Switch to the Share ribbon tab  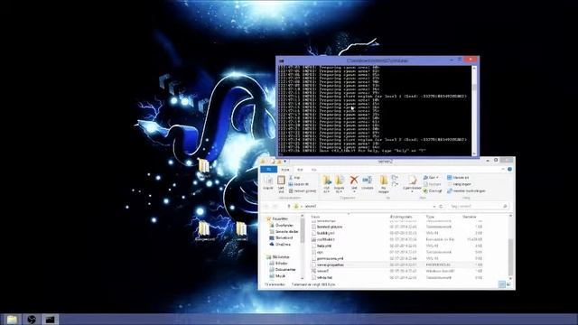(300, 170)
